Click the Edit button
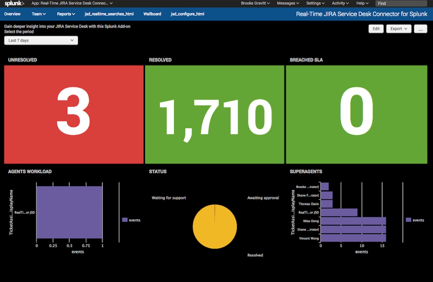Viewport: 433px width, 282px height. 376,29
